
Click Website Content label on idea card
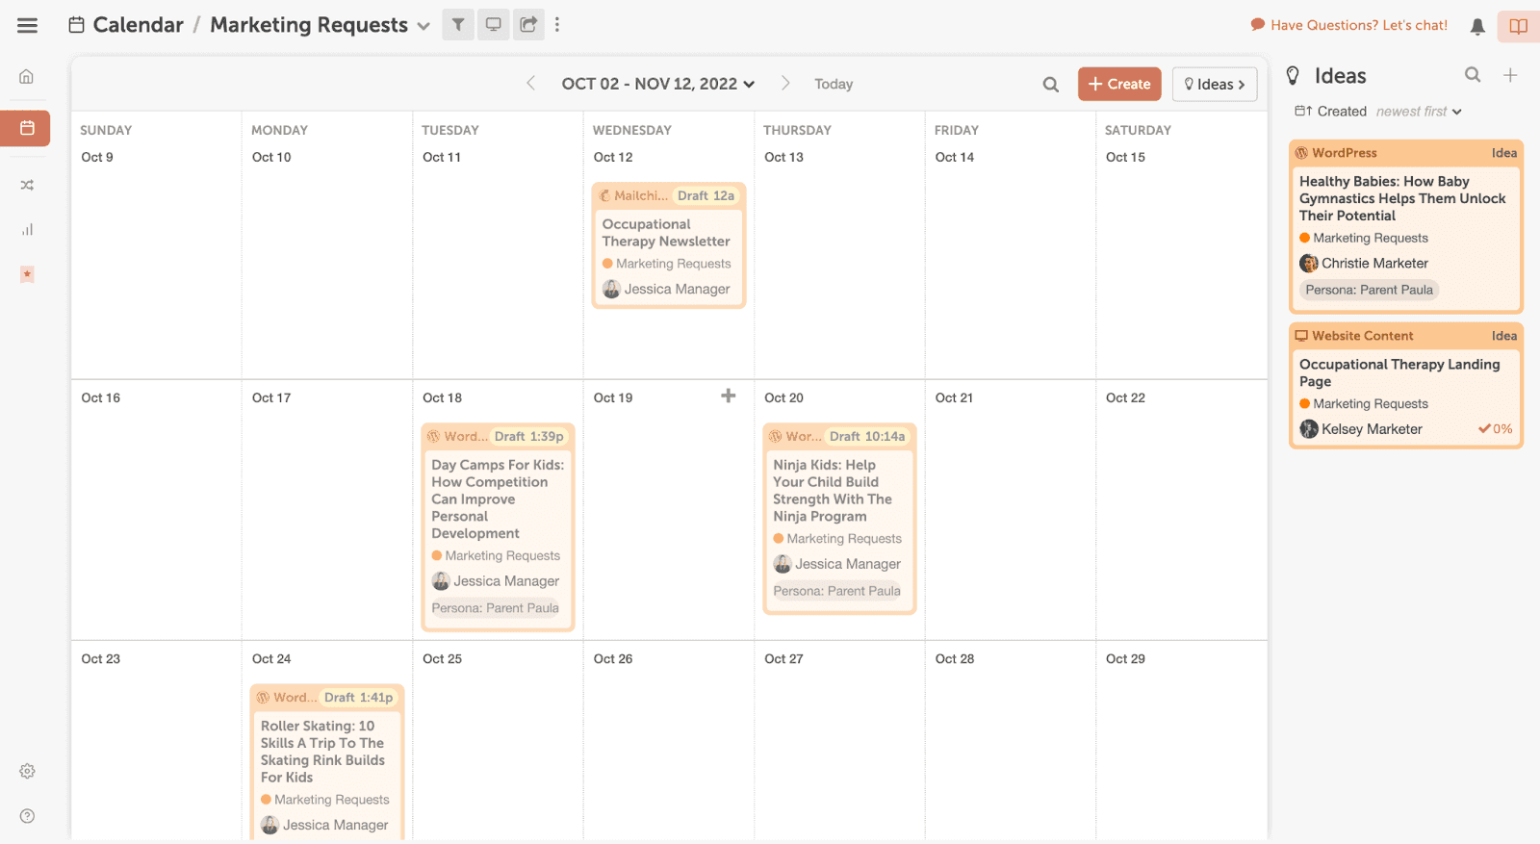1362,336
